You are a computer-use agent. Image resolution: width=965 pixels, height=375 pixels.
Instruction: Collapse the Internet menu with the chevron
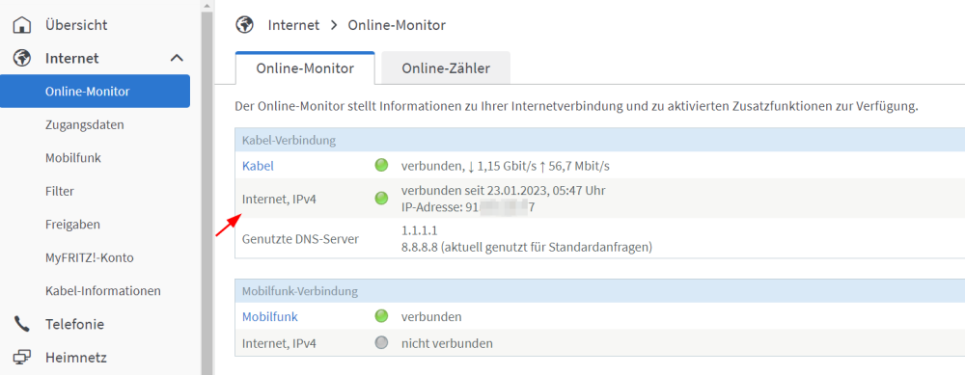[x=177, y=59]
